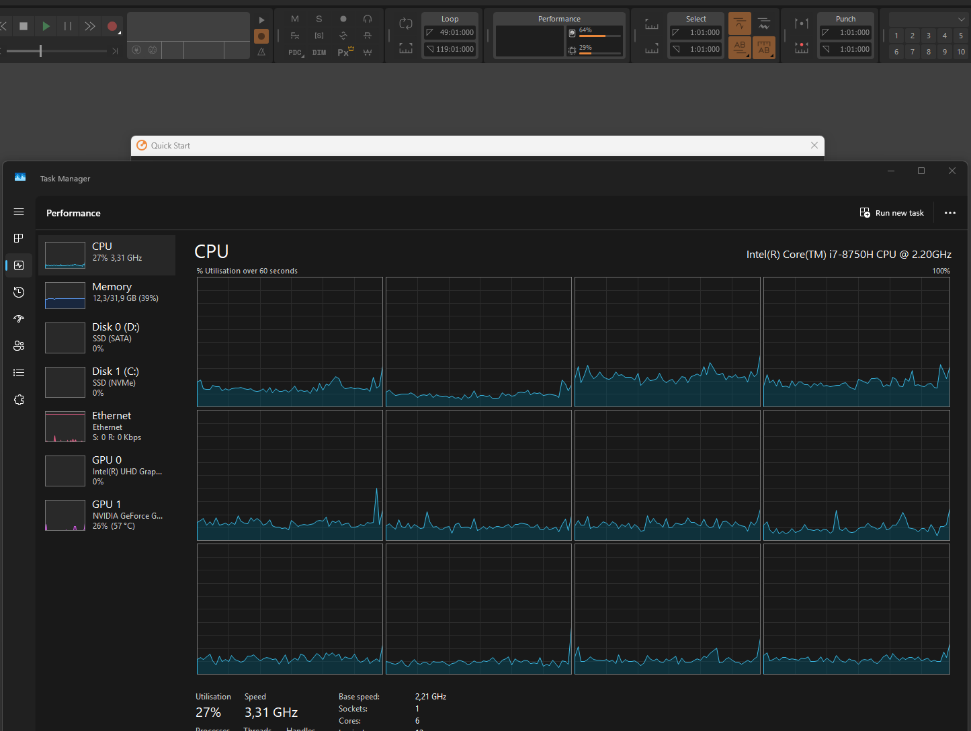This screenshot has width=971, height=731.
Task: Click the fast-forward transport button
Action: (x=90, y=26)
